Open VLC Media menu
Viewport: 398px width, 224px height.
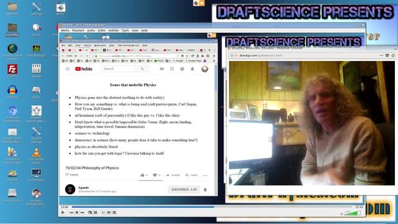(65, 30)
